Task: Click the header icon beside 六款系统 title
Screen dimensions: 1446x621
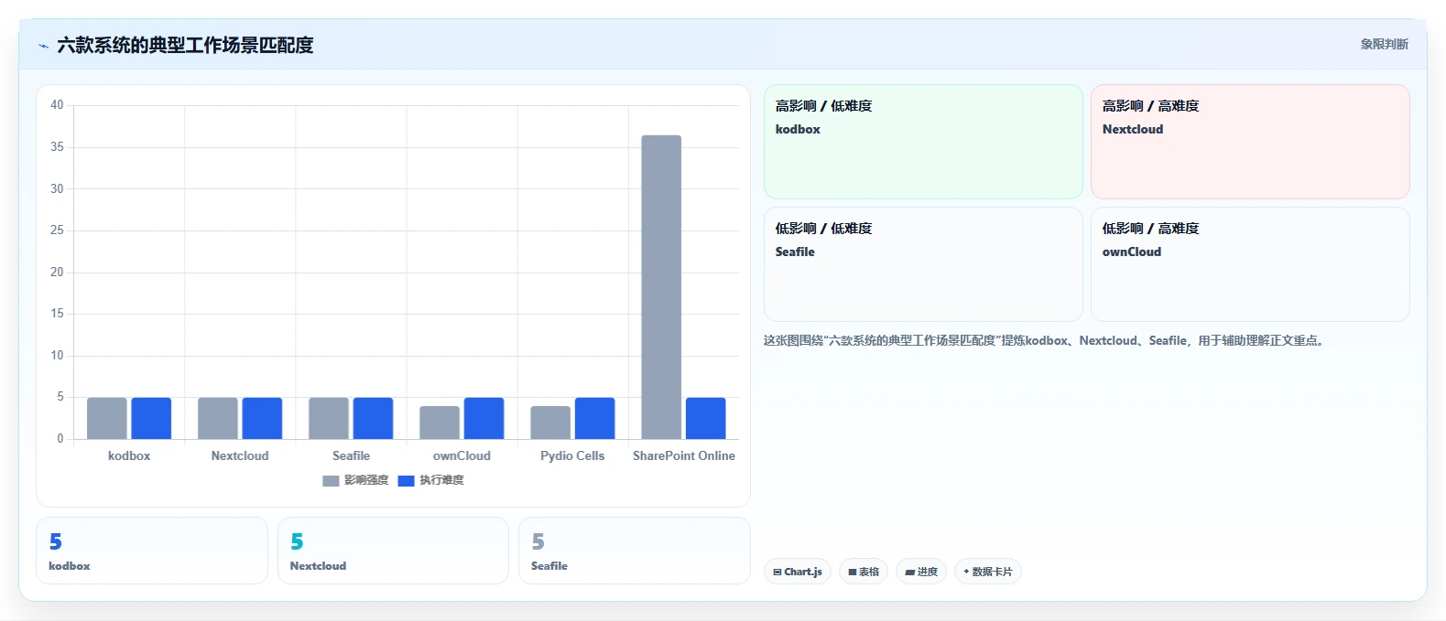Action: [43, 46]
